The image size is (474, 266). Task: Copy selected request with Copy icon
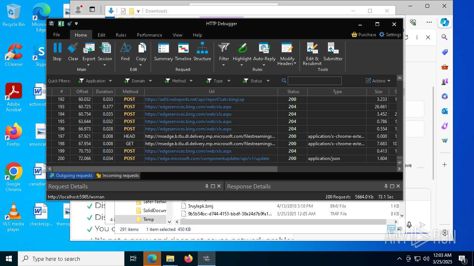pyautogui.click(x=141, y=54)
